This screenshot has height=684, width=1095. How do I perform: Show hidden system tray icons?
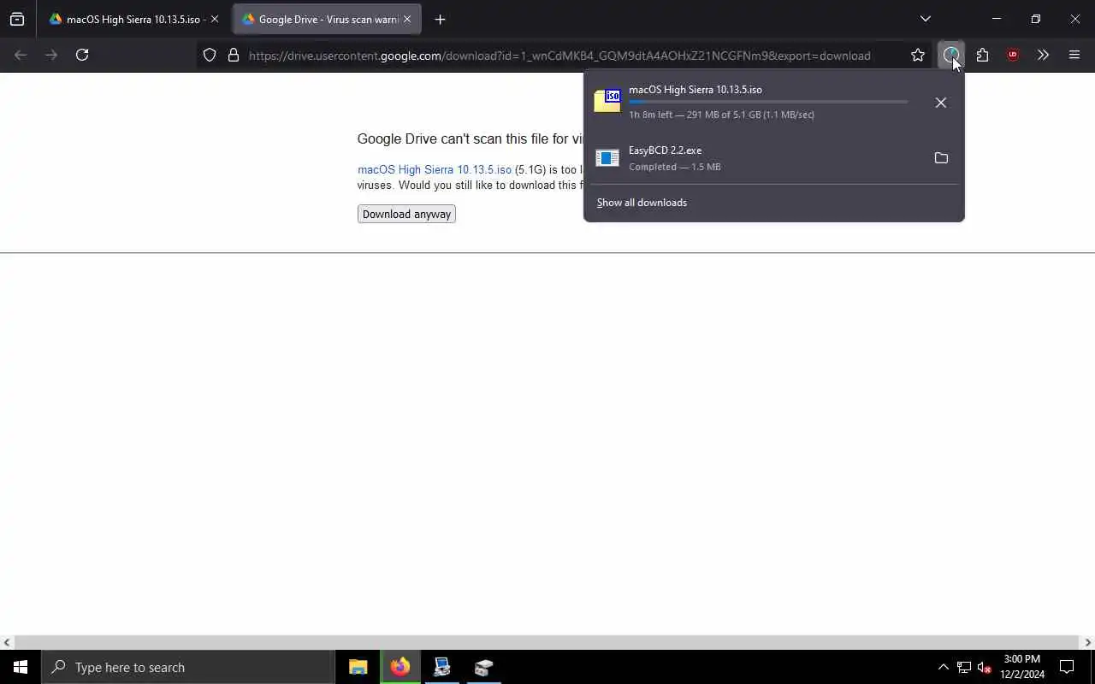point(943,667)
